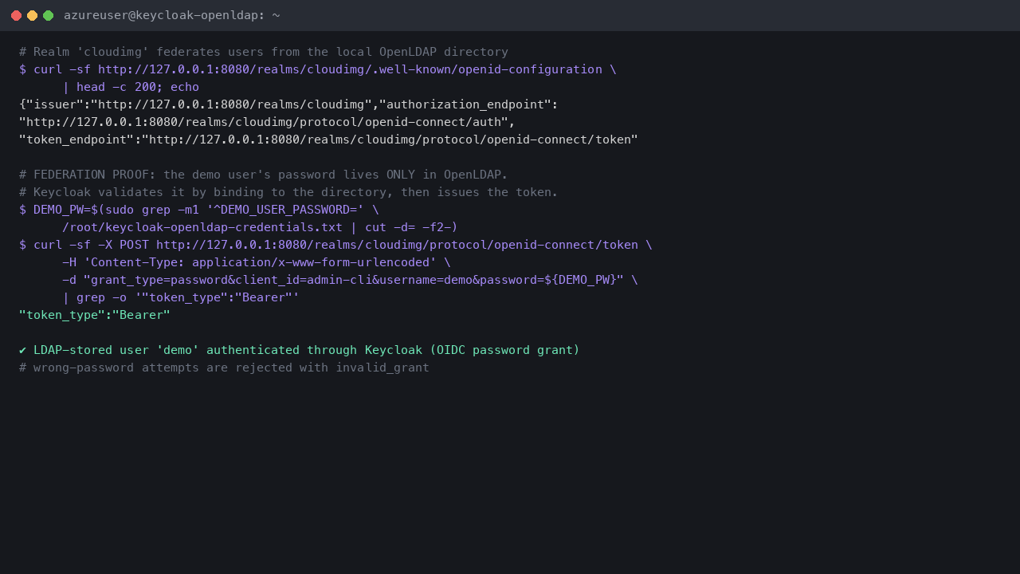Viewport: 1020px width, 574px height.
Task: Click the curl -sf -X POST command line
Action: coord(335,245)
